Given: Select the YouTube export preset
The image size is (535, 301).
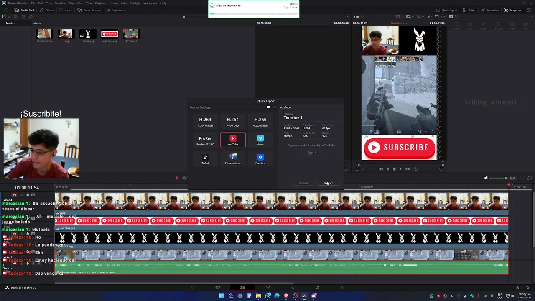Looking at the screenshot, I should (233, 140).
